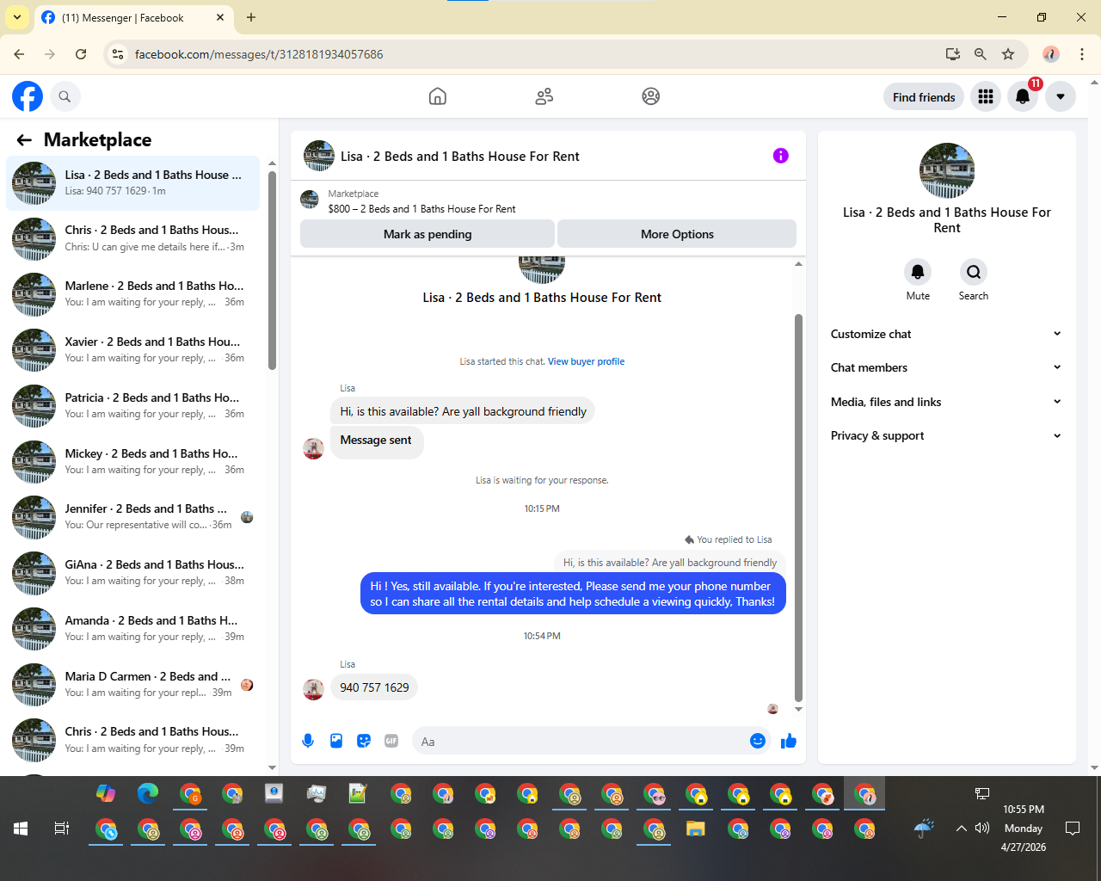Choose a sticker icon
The image size is (1101, 881).
pyautogui.click(x=364, y=741)
